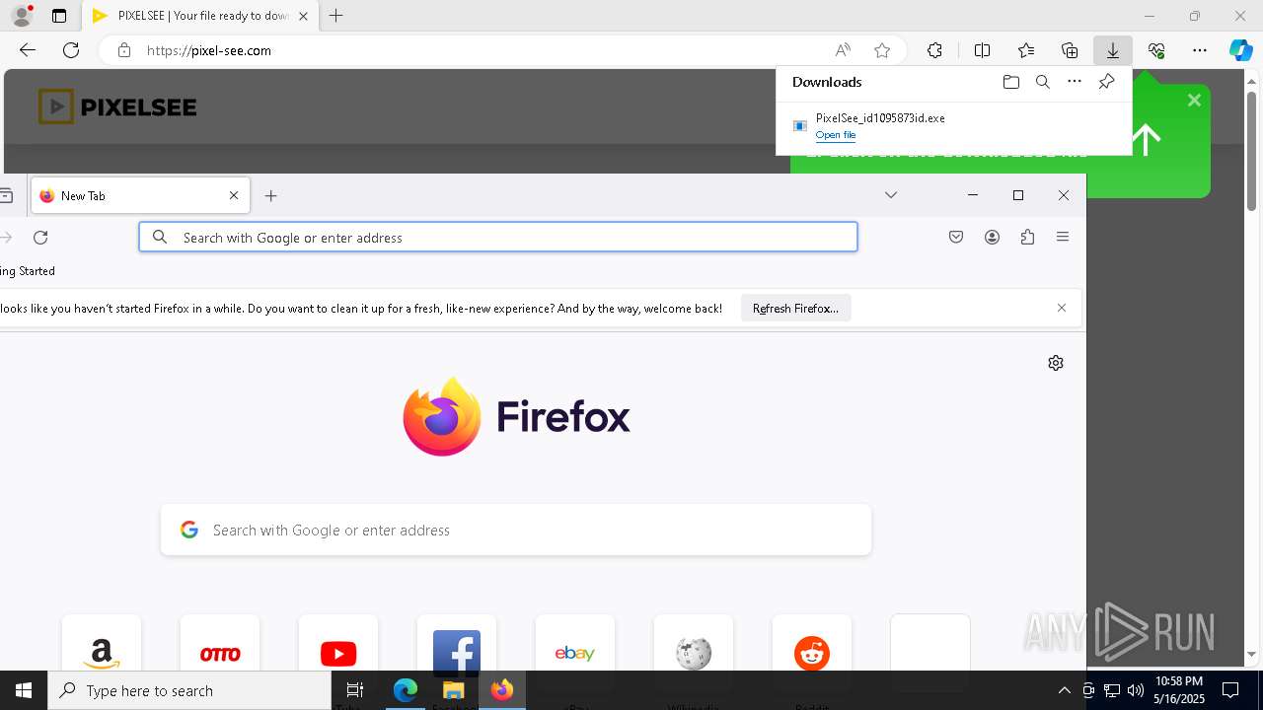Open downloads folder icon in Downloads panel
The width and height of the screenshot is (1263, 710).
coord(1010,82)
